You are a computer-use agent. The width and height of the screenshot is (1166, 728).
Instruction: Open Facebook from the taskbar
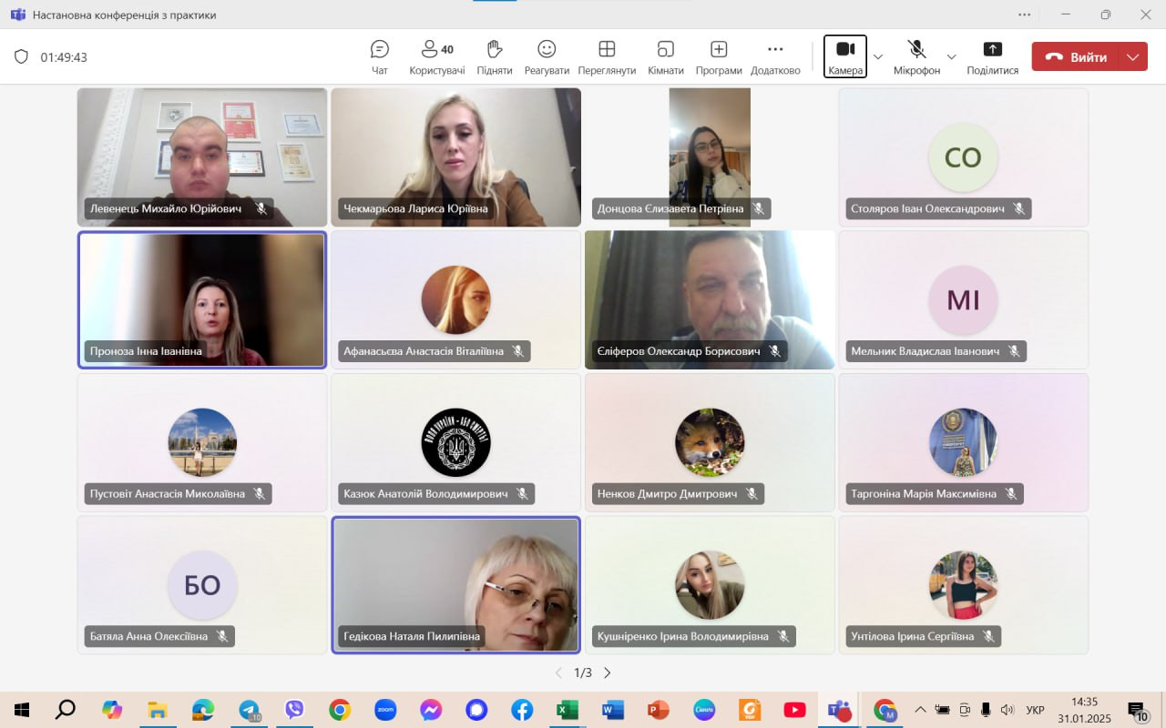point(522,710)
